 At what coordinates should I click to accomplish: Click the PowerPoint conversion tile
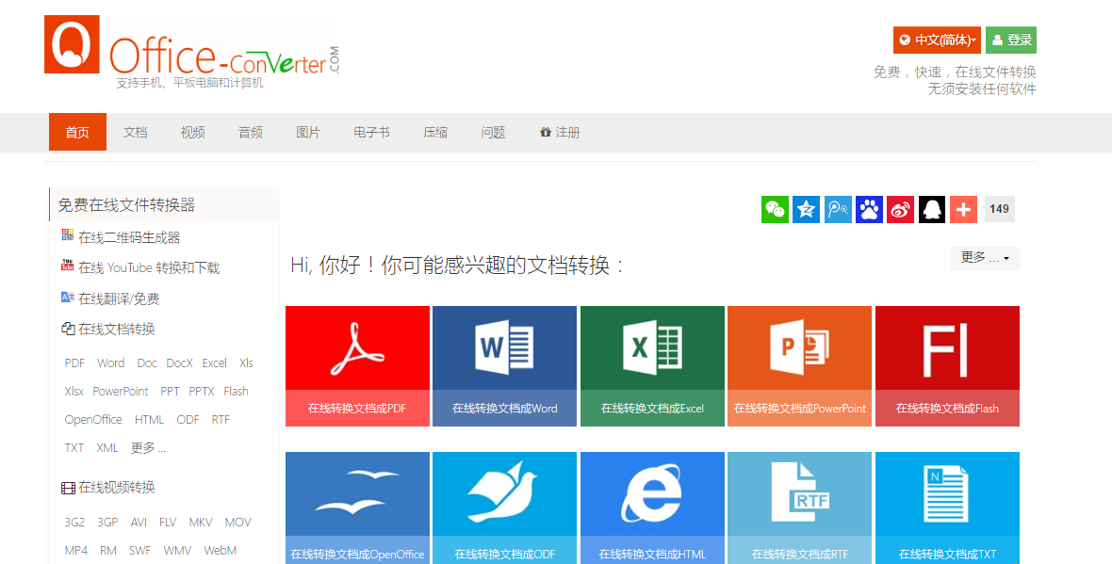click(x=799, y=366)
